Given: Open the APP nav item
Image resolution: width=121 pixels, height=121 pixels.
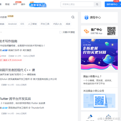Looking at the screenshot, I should click(15, 4).
